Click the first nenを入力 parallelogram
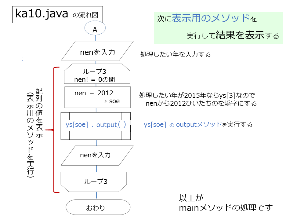The image size is (293, 220). [97, 51]
